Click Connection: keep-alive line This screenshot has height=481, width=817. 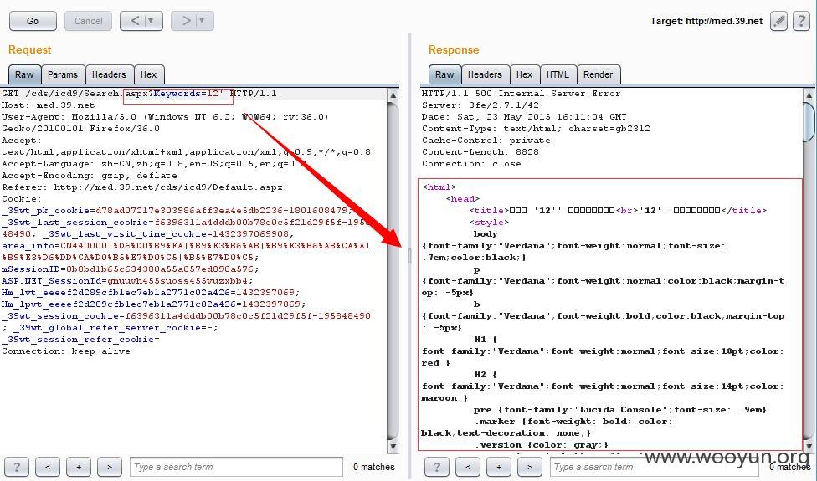tap(65, 351)
